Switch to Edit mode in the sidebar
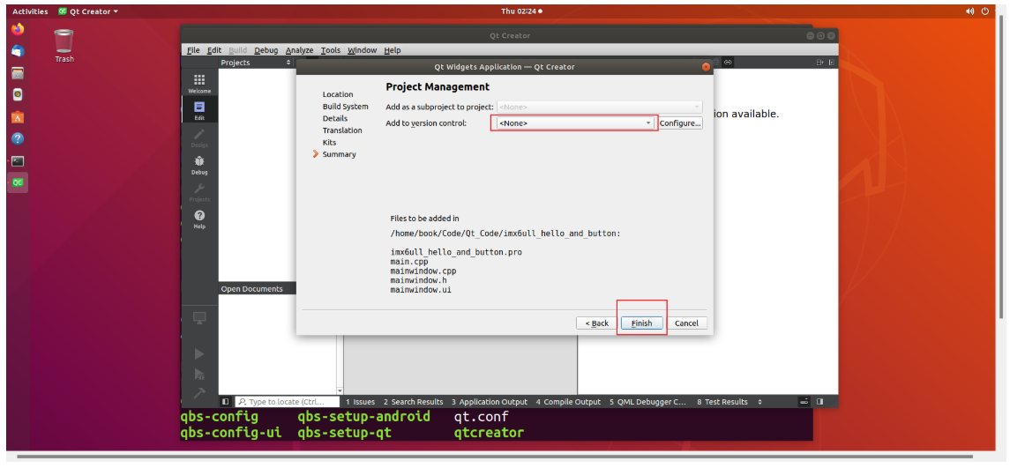1010x468 pixels. (199, 111)
